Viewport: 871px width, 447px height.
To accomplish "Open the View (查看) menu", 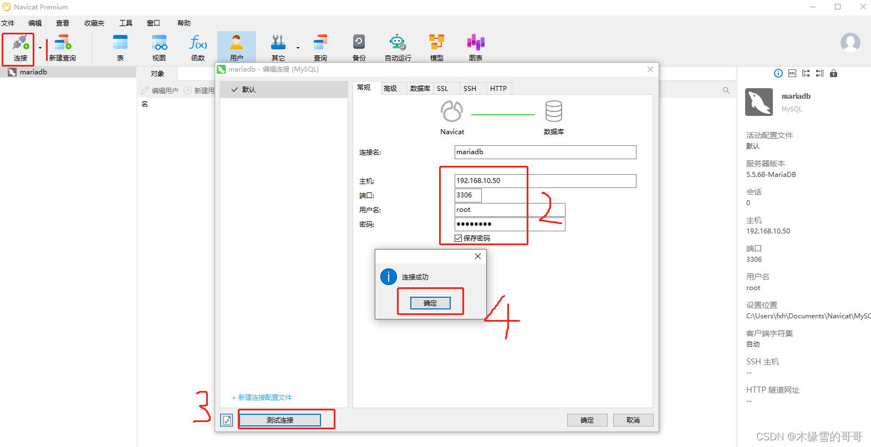I will pyautogui.click(x=63, y=23).
